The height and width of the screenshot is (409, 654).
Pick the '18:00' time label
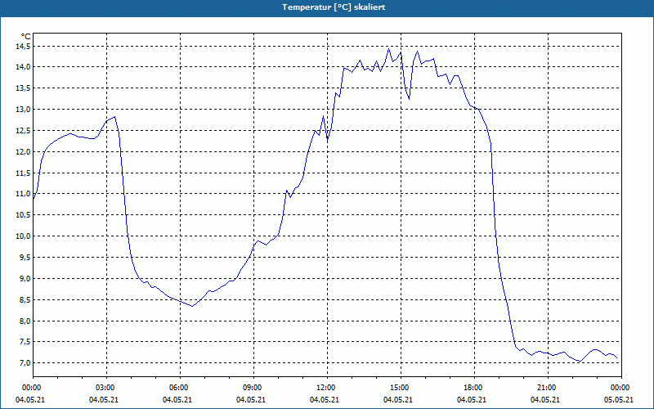pos(473,388)
